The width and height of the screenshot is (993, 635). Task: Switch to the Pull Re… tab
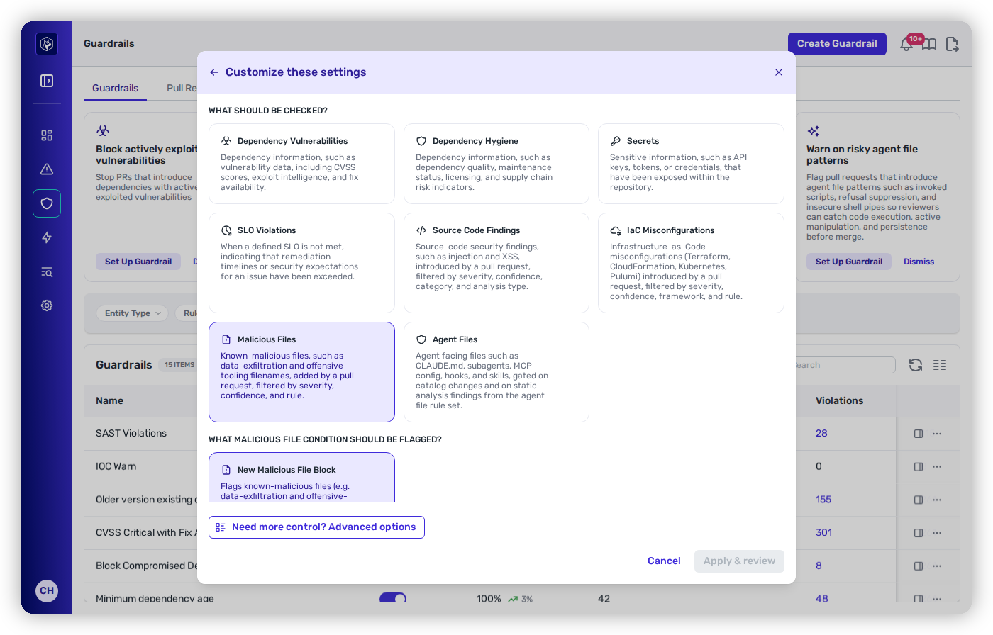tap(182, 88)
